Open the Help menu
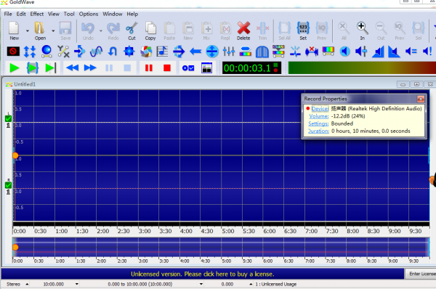Image resolution: width=436 pixels, height=289 pixels. [132, 14]
